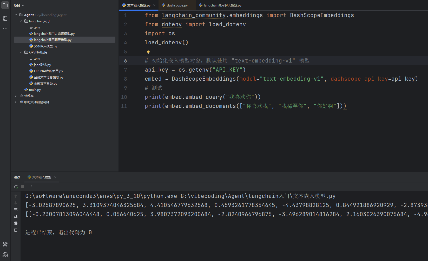Select langchain调用聊天模型.py in the project tree
The image size is (428, 261).
pos(52,40)
